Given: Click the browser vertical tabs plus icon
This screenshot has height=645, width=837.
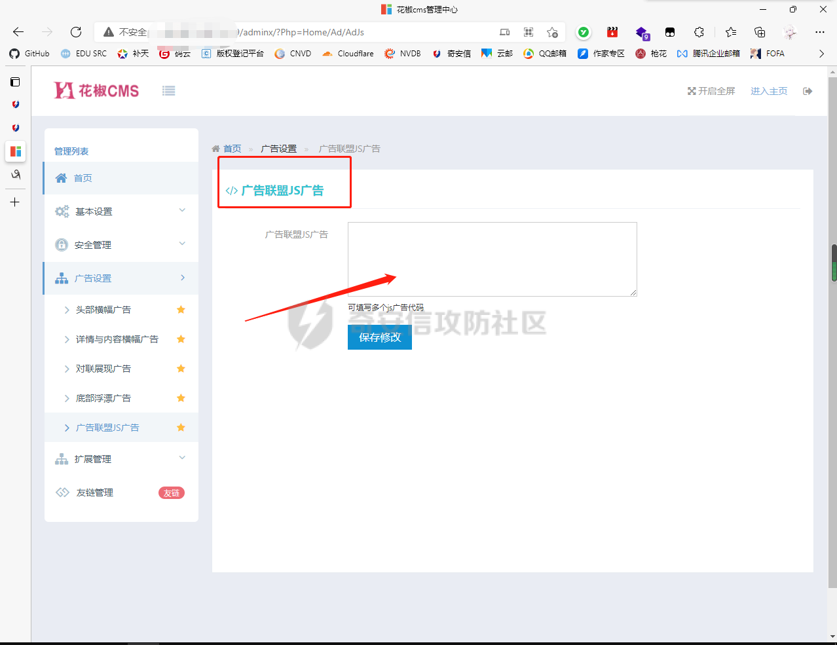Looking at the screenshot, I should [x=15, y=202].
